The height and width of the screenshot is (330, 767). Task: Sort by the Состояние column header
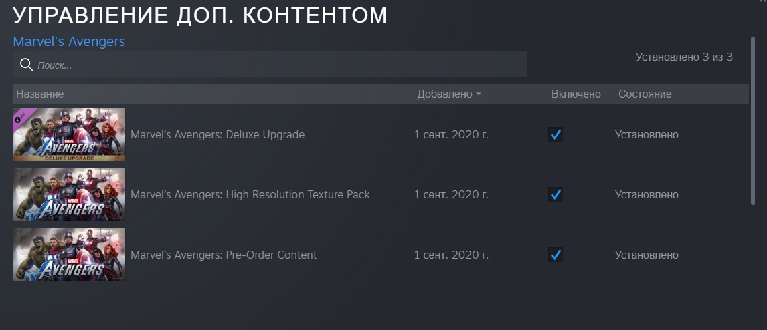645,94
